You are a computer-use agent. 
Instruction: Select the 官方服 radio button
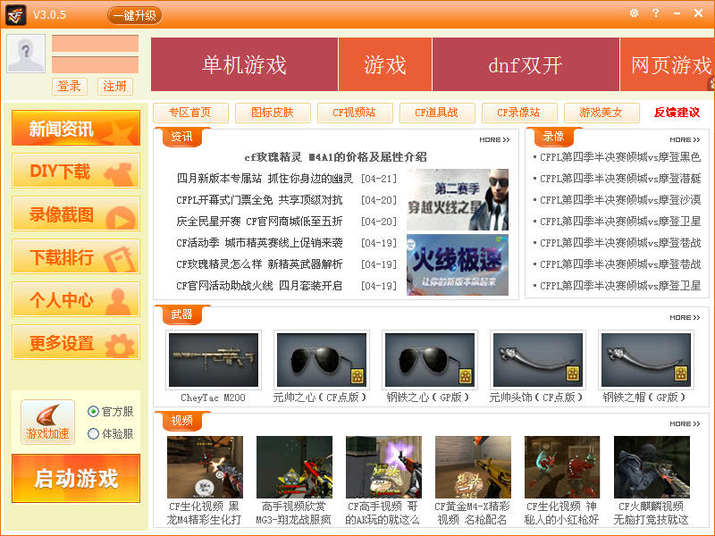click(x=93, y=412)
